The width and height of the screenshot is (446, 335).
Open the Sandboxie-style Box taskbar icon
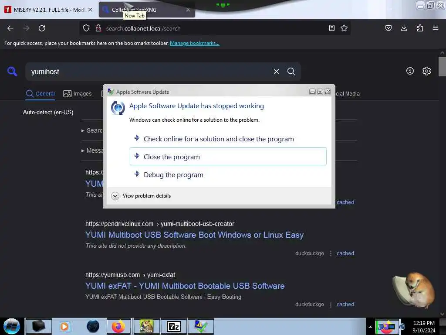click(146, 326)
